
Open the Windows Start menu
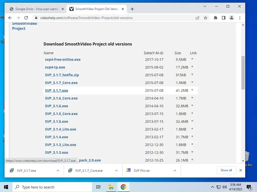[6, 187]
